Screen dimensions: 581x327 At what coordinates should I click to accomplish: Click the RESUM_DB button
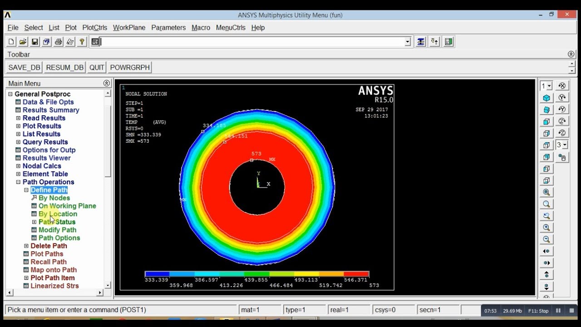click(65, 67)
